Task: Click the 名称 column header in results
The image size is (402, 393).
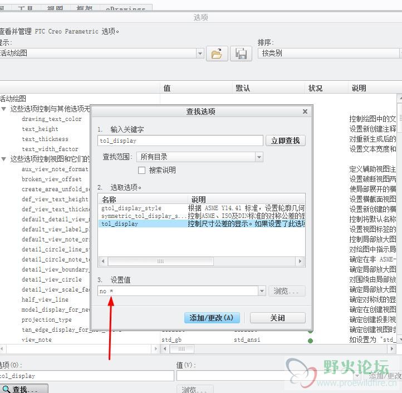Action: [x=143, y=200]
